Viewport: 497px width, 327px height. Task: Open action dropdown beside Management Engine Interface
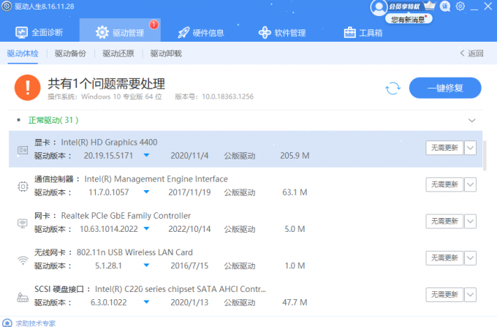click(470, 185)
